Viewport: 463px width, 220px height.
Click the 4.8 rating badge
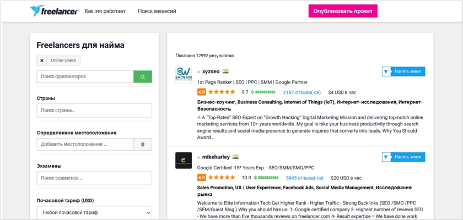point(201,92)
